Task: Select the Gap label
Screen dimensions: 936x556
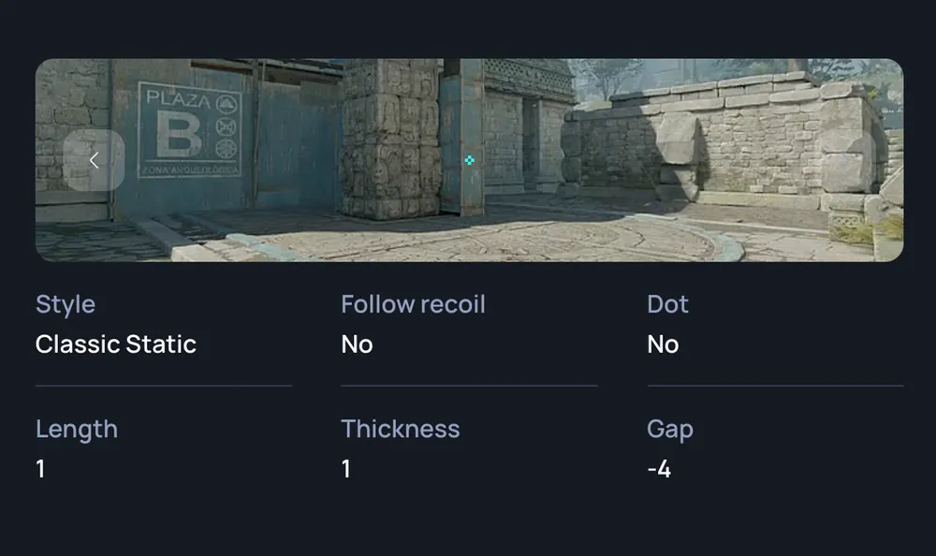Action: 670,430
